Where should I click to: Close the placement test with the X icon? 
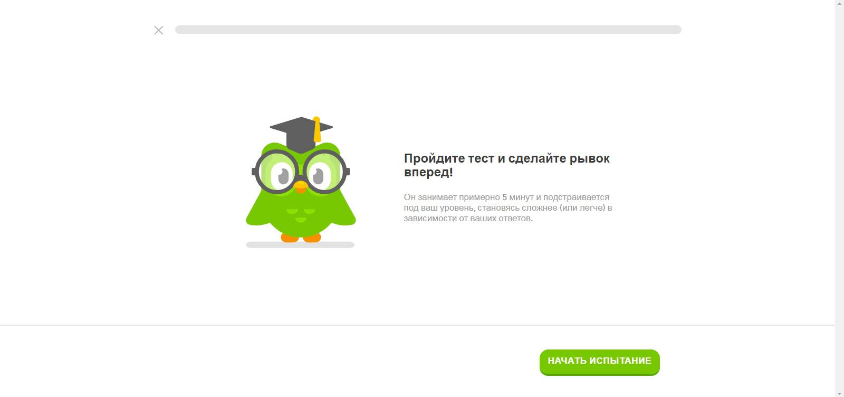(159, 30)
